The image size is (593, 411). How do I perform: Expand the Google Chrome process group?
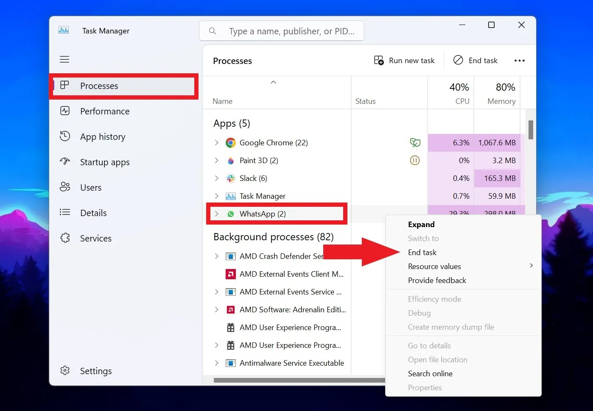coord(217,143)
